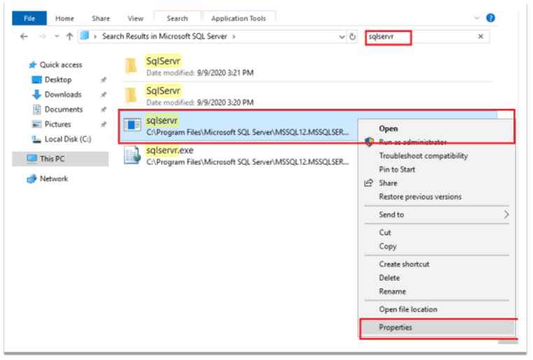
Task: Click the highlighted sqlservr application icon
Action: (x=132, y=125)
